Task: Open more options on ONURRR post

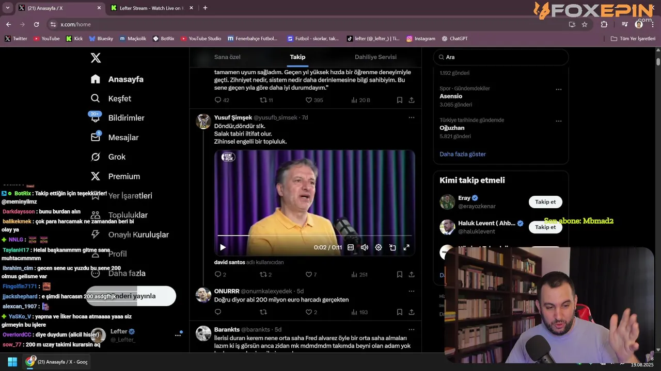Action: 412,291
